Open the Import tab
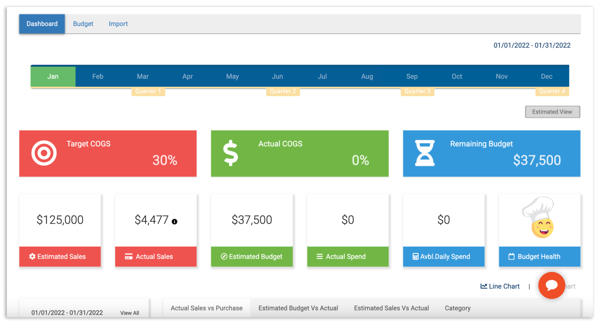 pos(118,24)
